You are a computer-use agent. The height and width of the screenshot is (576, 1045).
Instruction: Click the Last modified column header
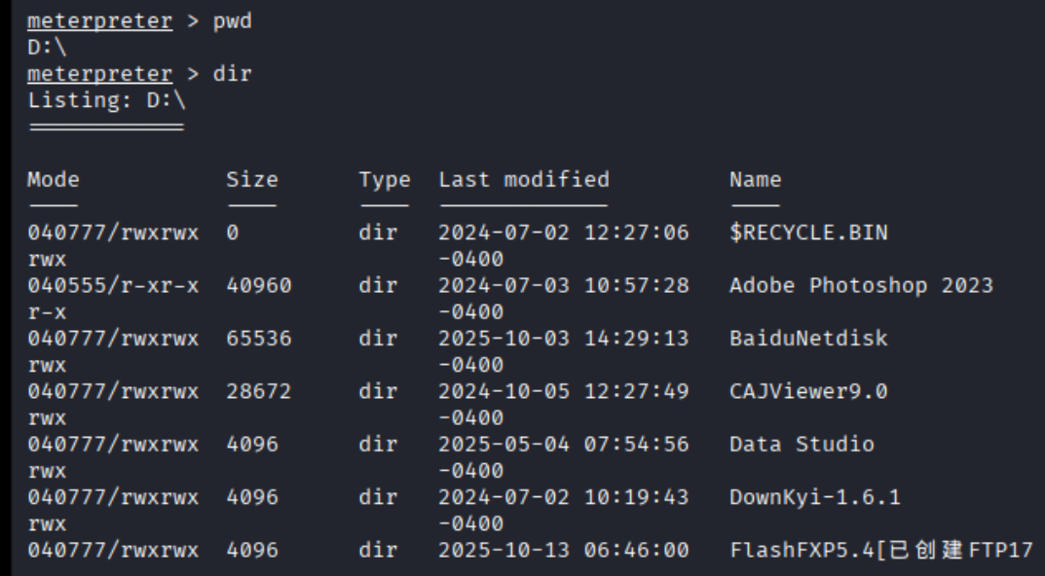point(524,179)
